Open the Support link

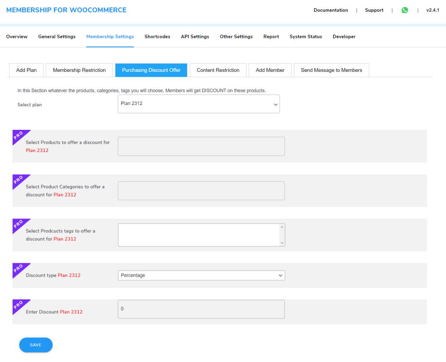click(374, 10)
